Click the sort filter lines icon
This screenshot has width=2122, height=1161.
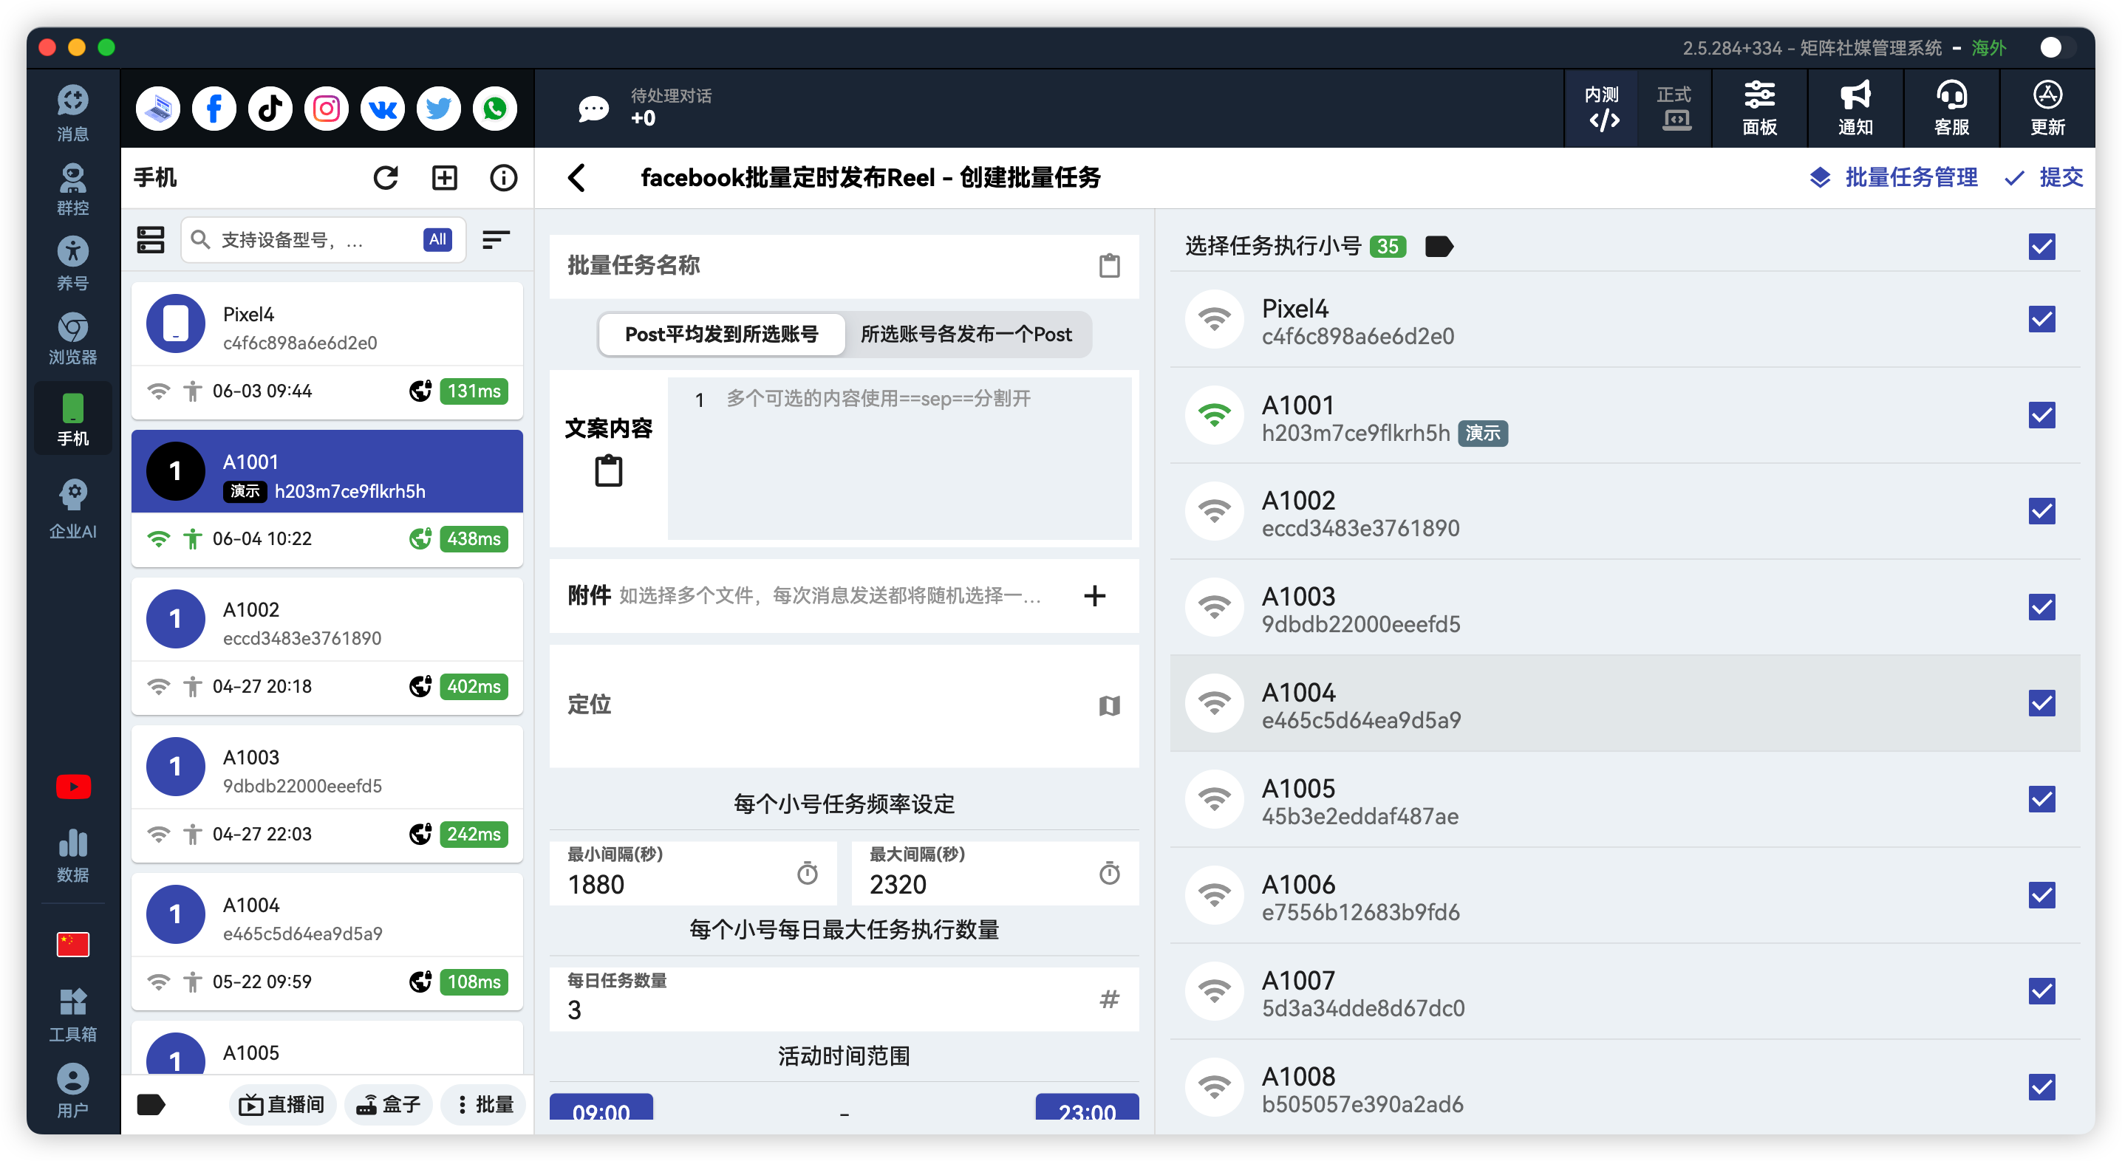(496, 239)
